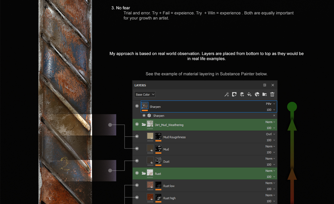Image resolution: width=334 pixels, height=204 pixels.
Task: Click the Layers panel undock icon
Action: point(265,85)
